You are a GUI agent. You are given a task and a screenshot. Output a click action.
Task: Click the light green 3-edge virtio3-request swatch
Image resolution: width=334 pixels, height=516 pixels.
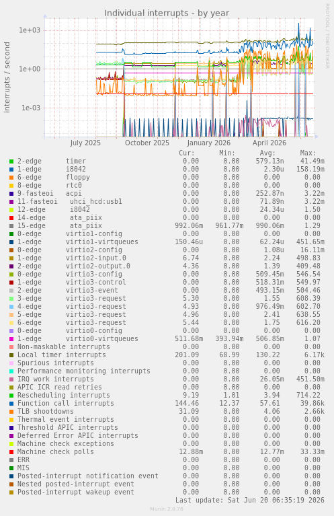tap(11, 299)
